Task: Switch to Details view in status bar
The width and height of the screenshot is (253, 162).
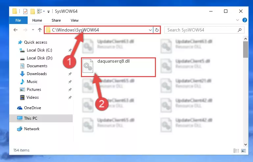Action: (236, 151)
